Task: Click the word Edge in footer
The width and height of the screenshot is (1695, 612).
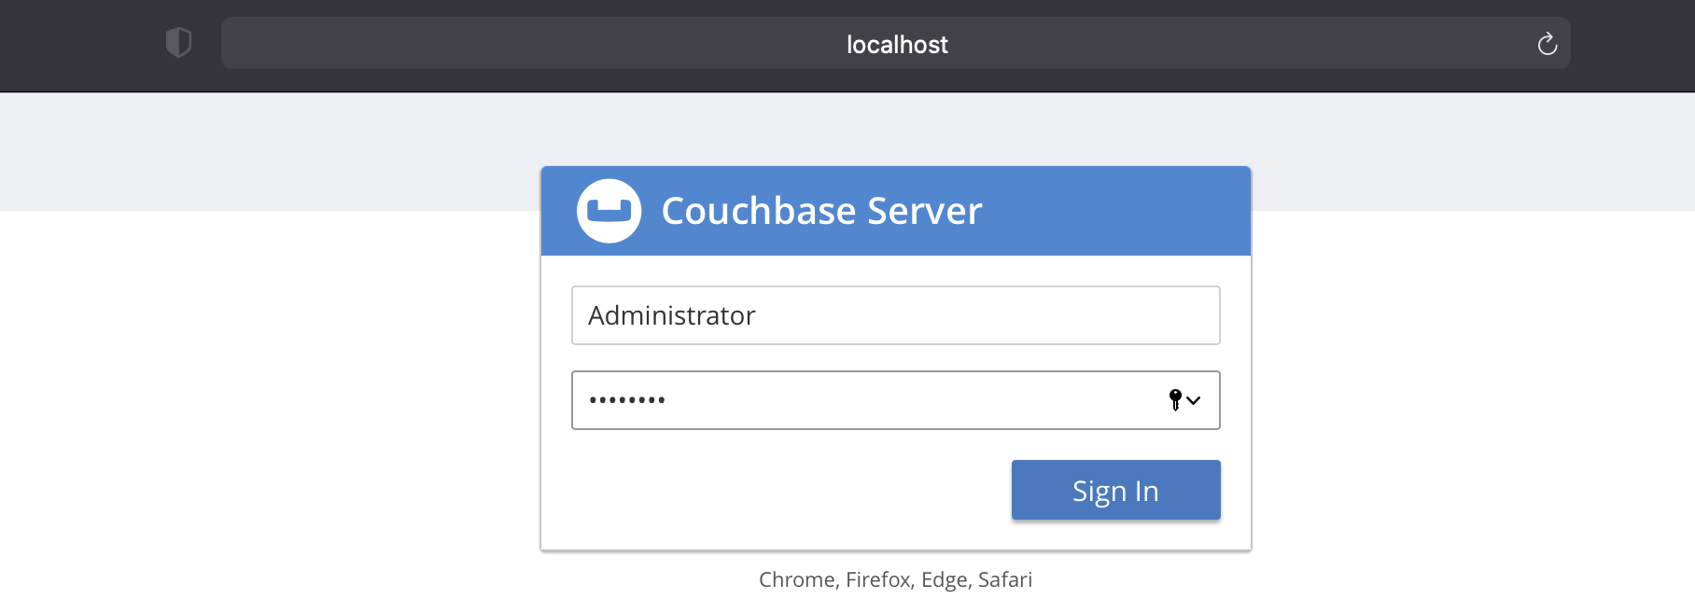Action: pos(944,579)
